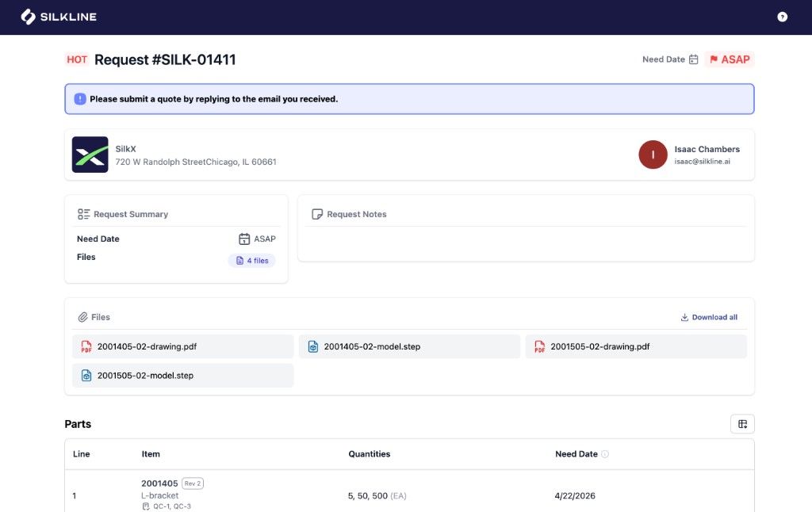The height and width of the screenshot is (512, 812).
Task: Click the Line column header
Action: tap(82, 454)
